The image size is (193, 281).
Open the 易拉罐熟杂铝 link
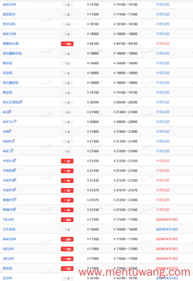click(x=12, y=53)
